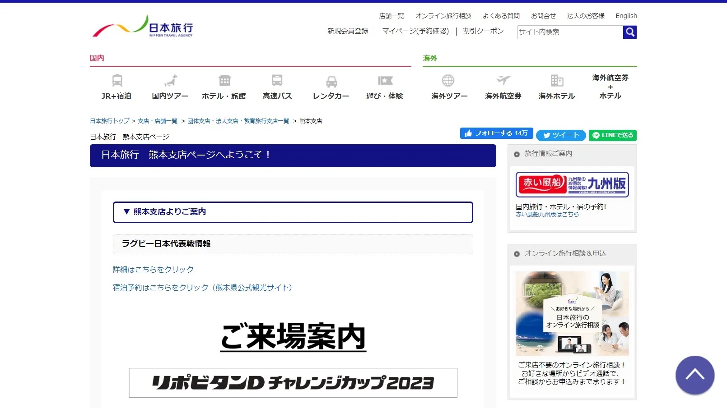Open 割引クーポン link
Image resolution: width=727 pixels, height=408 pixels.
click(x=483, y=31)
